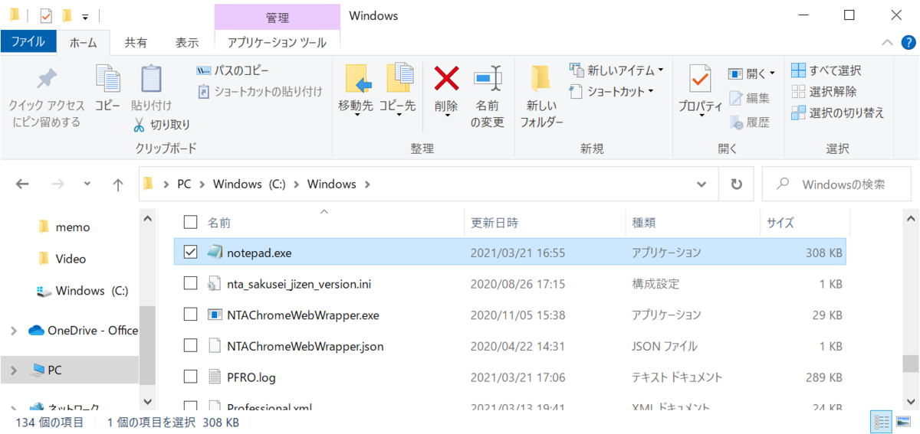Open the 開く dropdown arrow
Viewport: 920px width, 434px height.
point(772,74)
